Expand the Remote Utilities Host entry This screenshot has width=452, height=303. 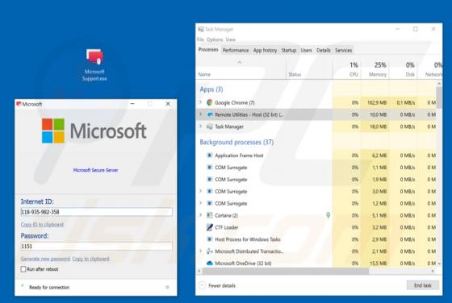201,114
